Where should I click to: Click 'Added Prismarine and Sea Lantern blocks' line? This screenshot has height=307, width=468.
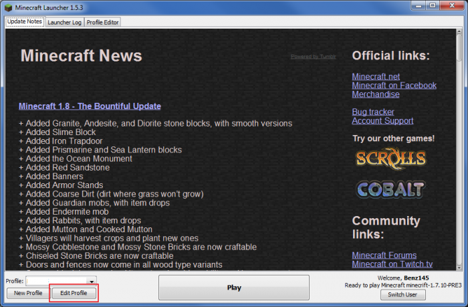pyautogui.click(x=100, y=150)
